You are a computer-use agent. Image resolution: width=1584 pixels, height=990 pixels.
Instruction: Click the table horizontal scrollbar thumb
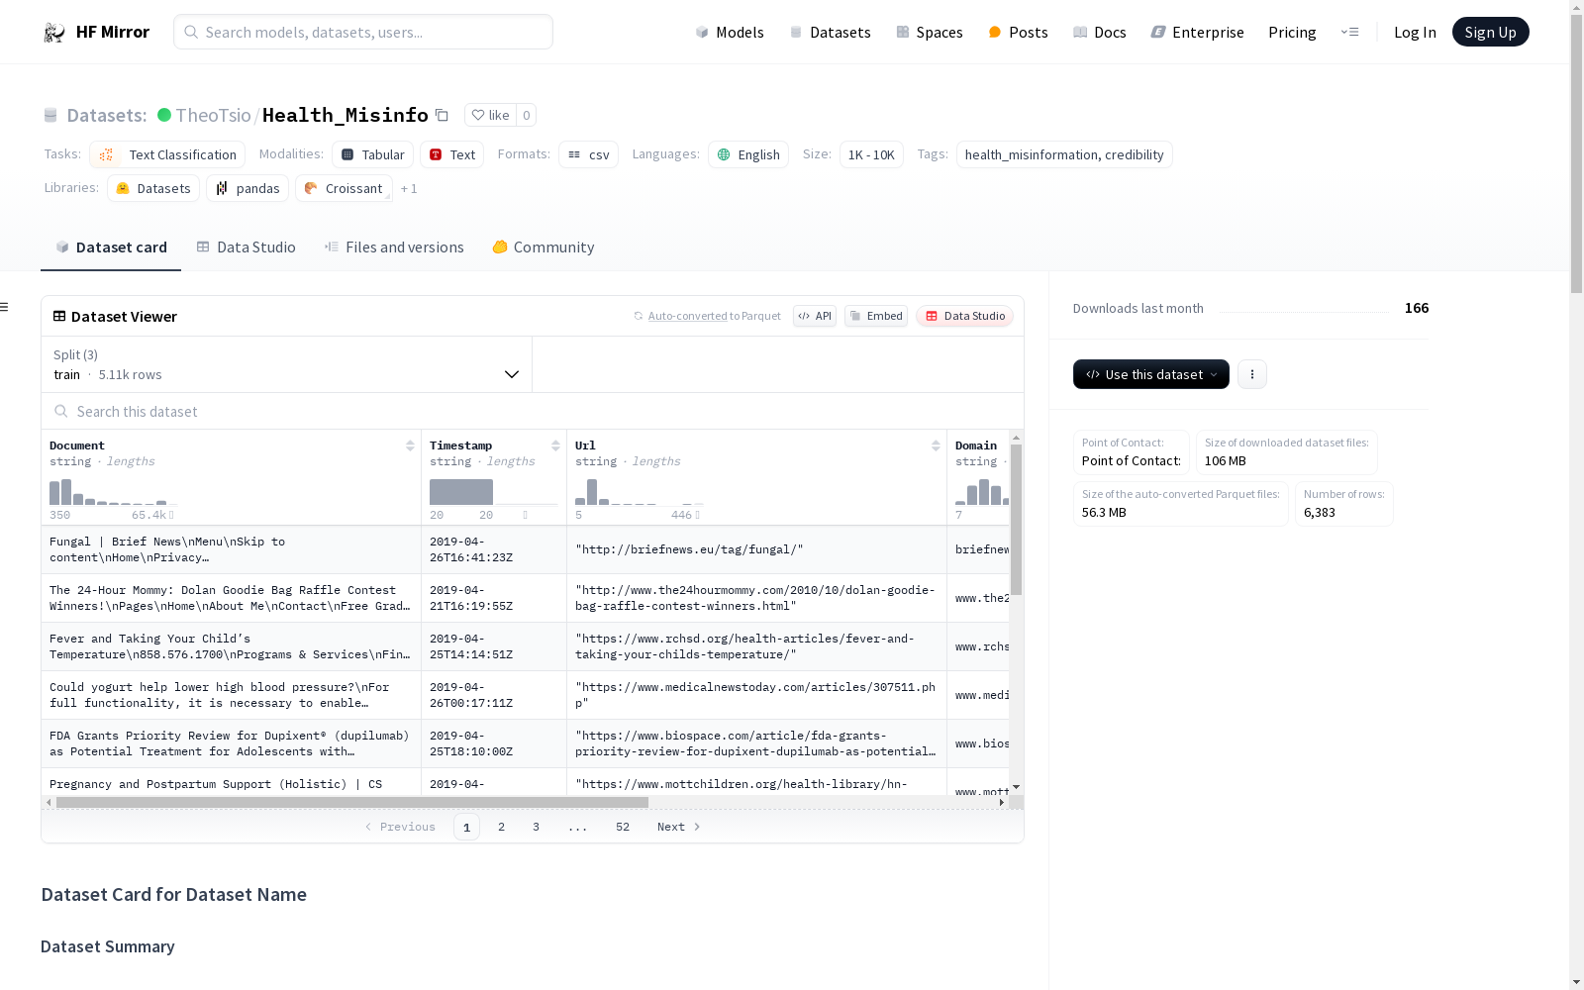(352, 802)
